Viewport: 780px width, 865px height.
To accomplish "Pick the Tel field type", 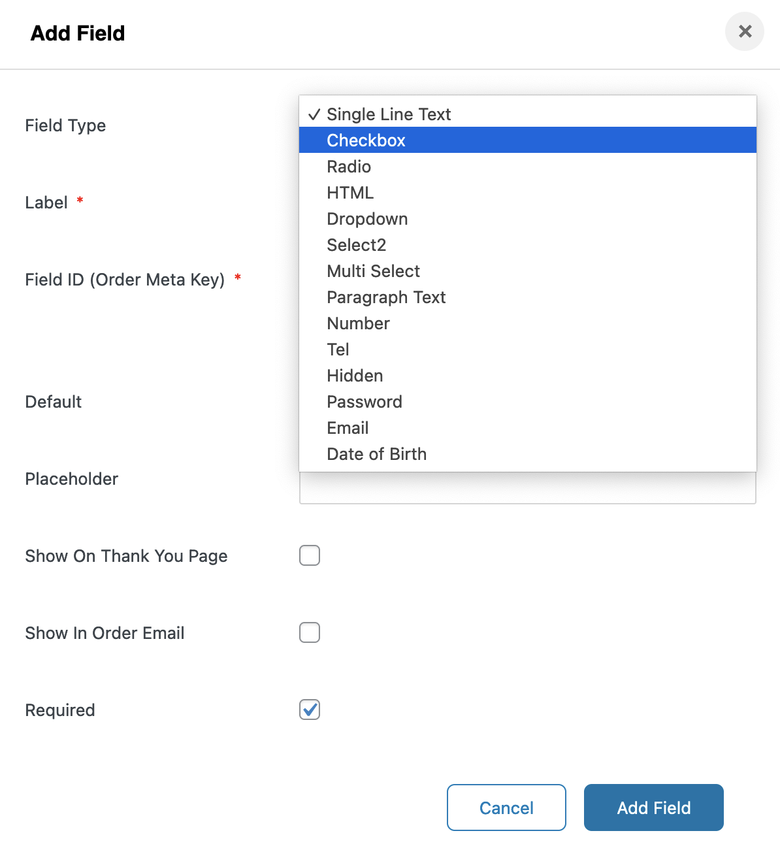I will [x=338, y=350].
